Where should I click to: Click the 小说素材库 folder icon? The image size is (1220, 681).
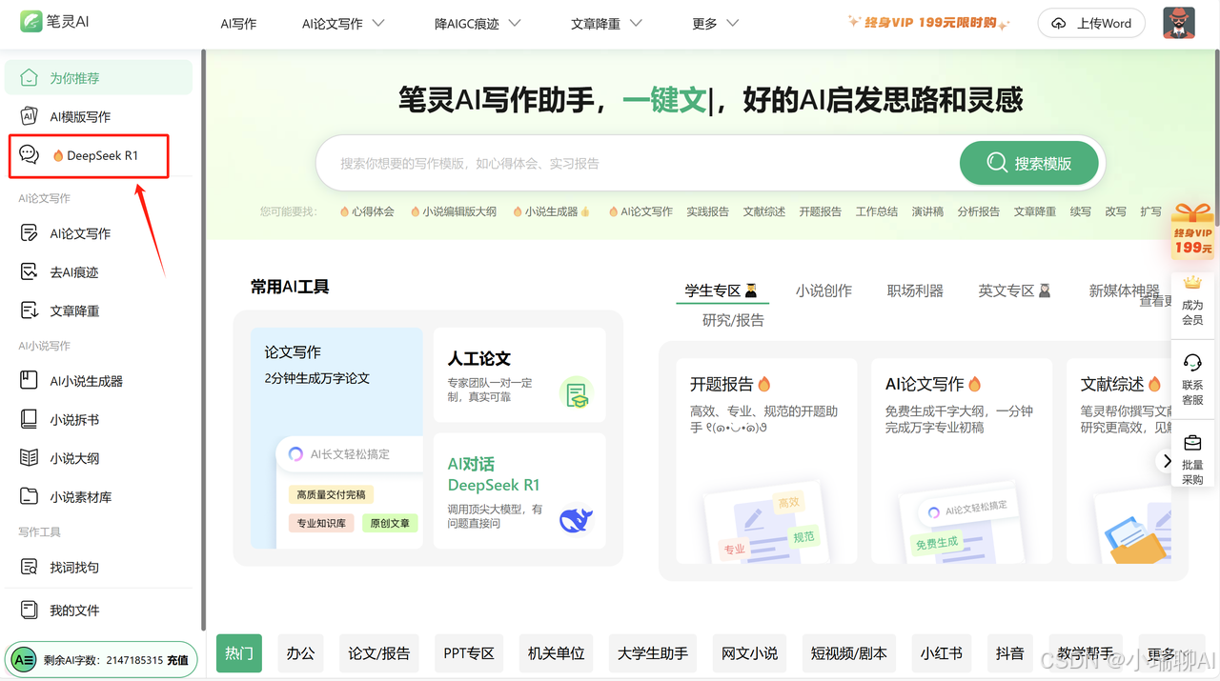30,496
